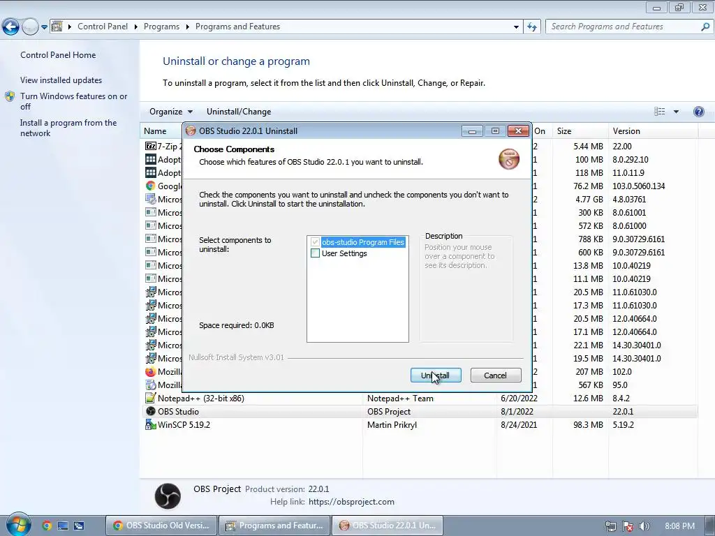This screenshot has height=536, width=715.
Task: Click the OBS logo in details pane
Action: (x=168, y=496)
